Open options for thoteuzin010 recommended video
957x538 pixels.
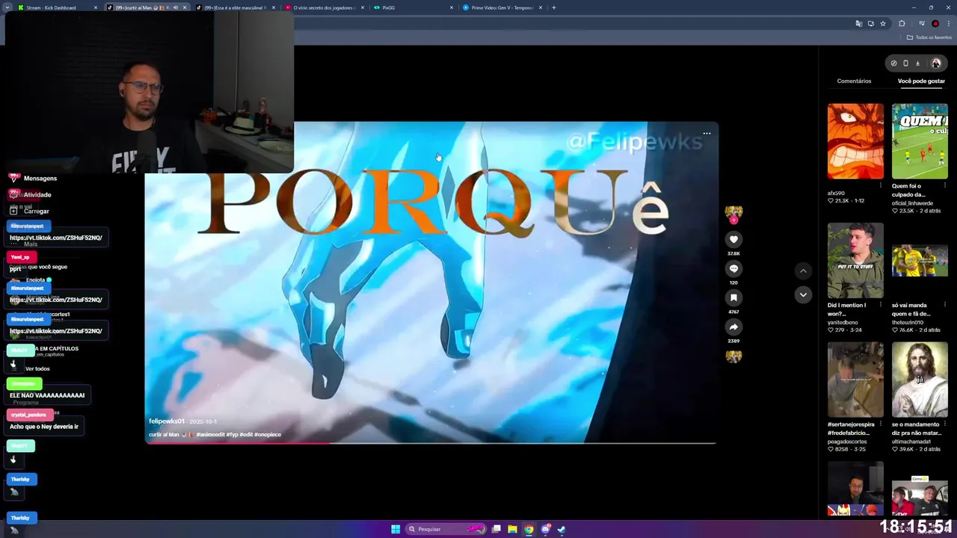point(944,305)
